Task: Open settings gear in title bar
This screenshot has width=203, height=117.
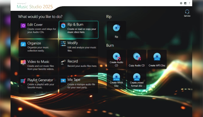Action: (x=181, y=3)
